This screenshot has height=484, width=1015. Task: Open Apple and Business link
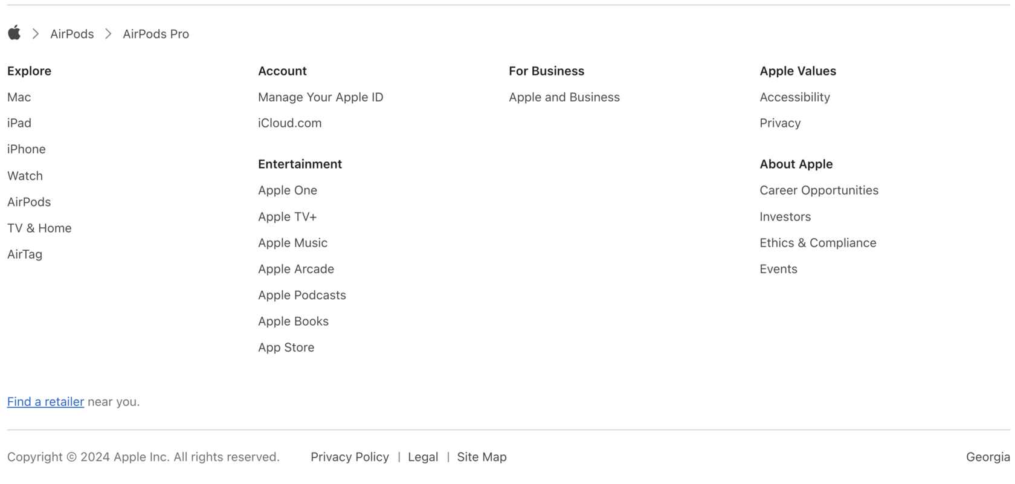coord(564,97)
